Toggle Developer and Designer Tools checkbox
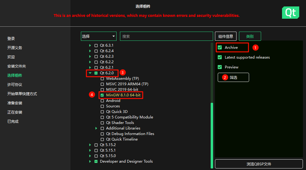The image size is (306, 170). [x=96, y=162]
